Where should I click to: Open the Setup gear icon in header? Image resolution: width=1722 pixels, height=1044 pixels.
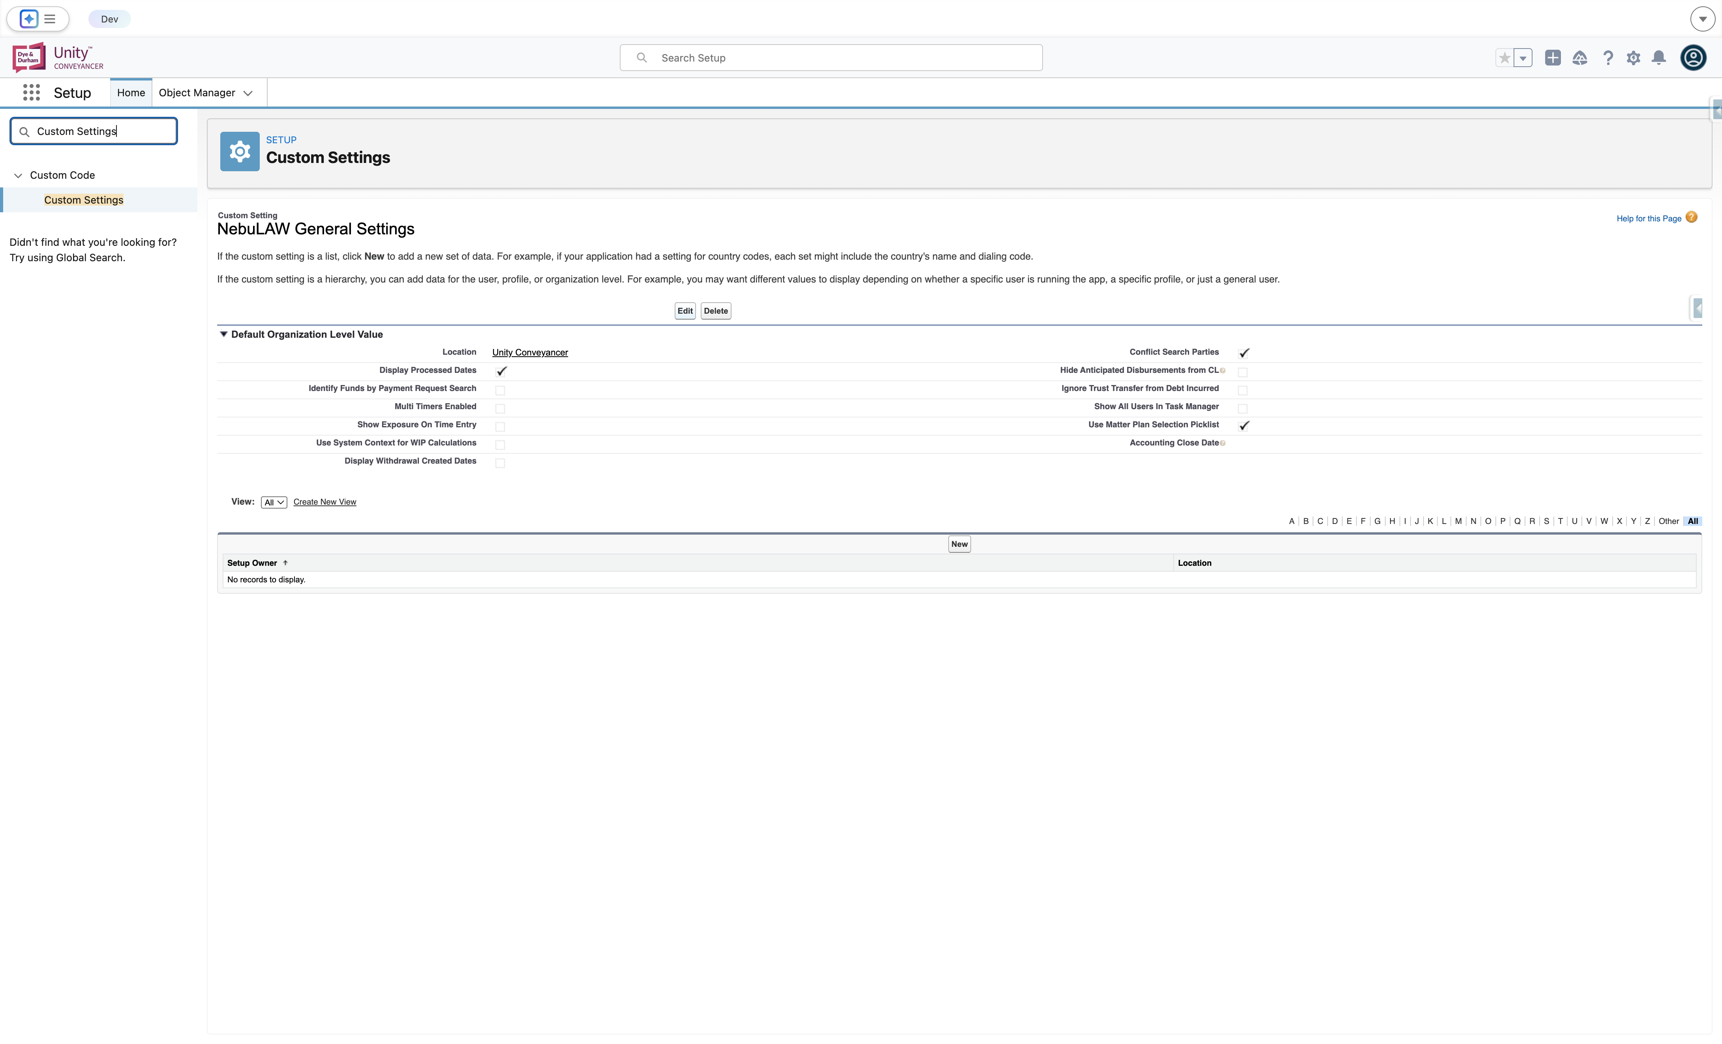pos(1633,58)
